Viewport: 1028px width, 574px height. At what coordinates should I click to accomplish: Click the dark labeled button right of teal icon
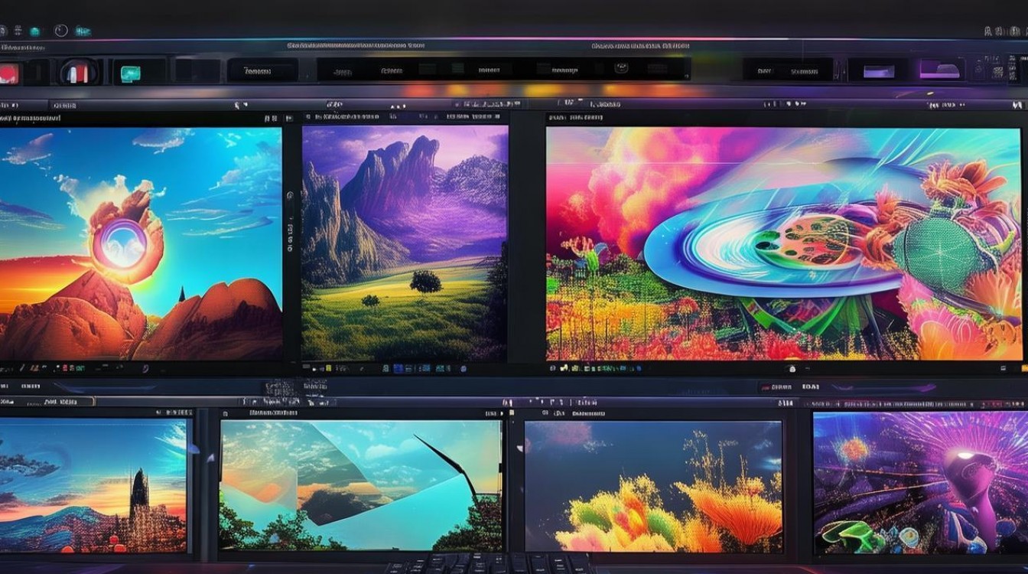pos(262,71)
